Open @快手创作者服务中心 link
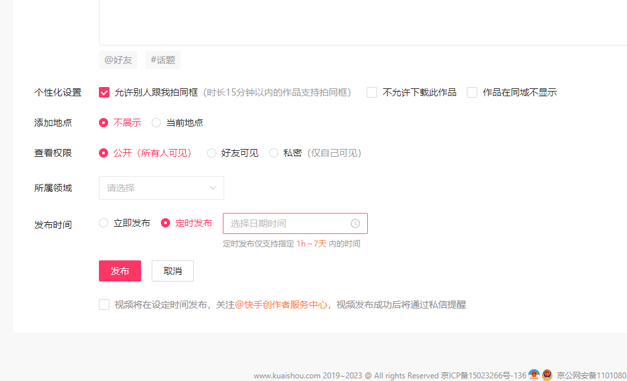 [281, 305]
